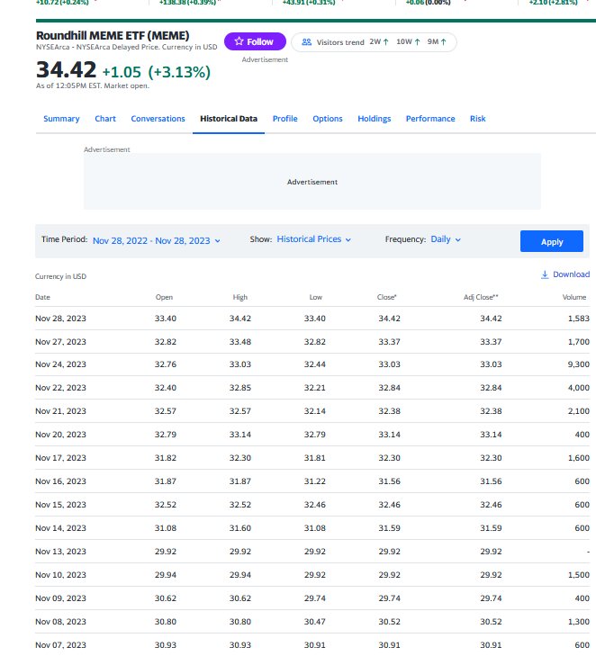Switch to the Summary tab

[61, 119]
